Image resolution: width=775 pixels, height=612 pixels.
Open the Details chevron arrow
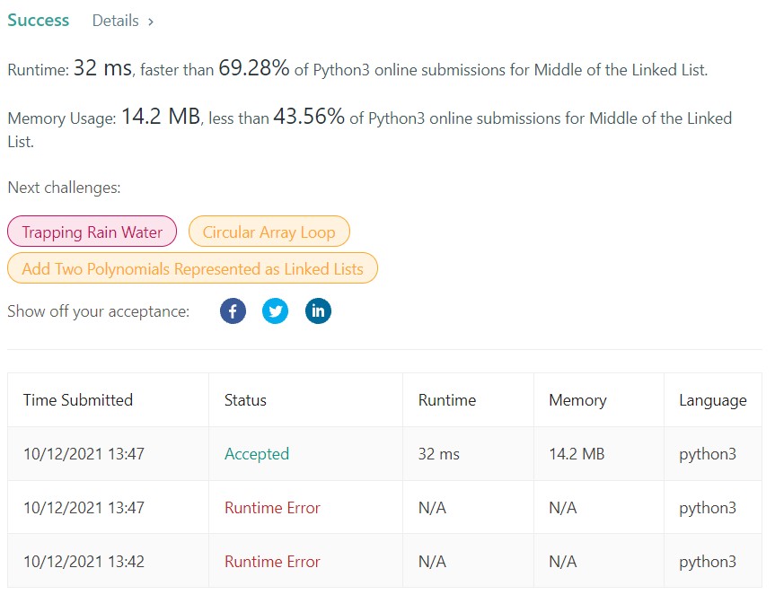151,22
